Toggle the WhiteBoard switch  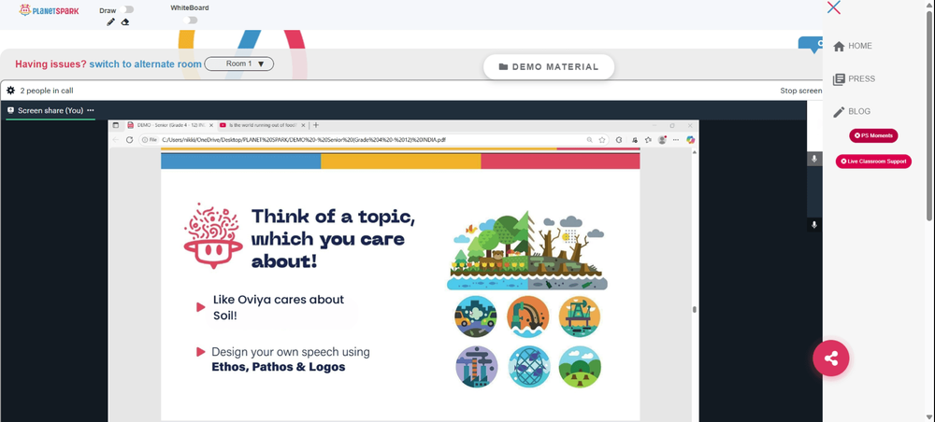click(190, 21)
